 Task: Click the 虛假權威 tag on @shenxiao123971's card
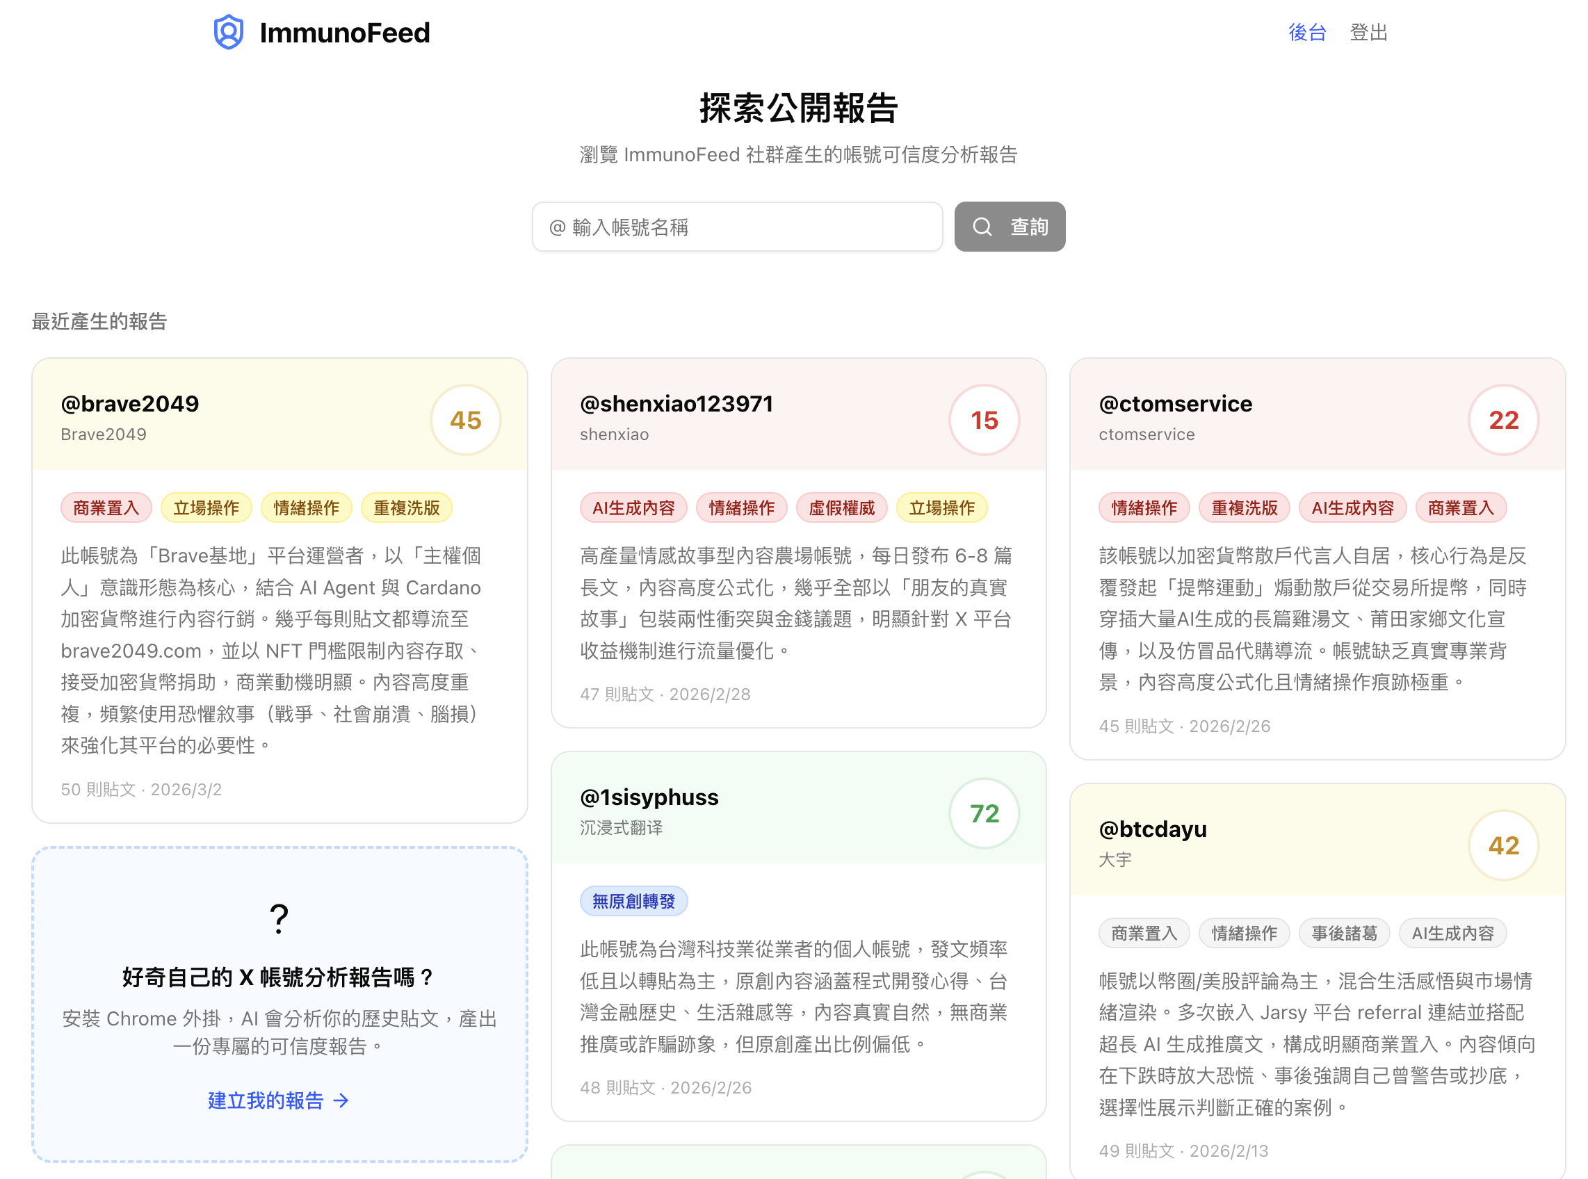pos(841,507)
